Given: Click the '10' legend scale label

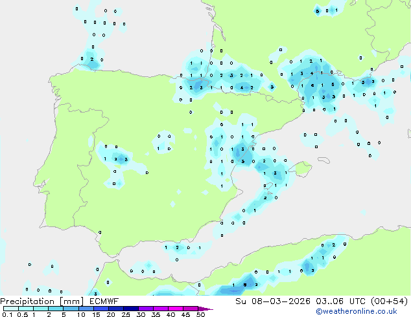Looking at the screenshot, I should (x=81, y=314).
